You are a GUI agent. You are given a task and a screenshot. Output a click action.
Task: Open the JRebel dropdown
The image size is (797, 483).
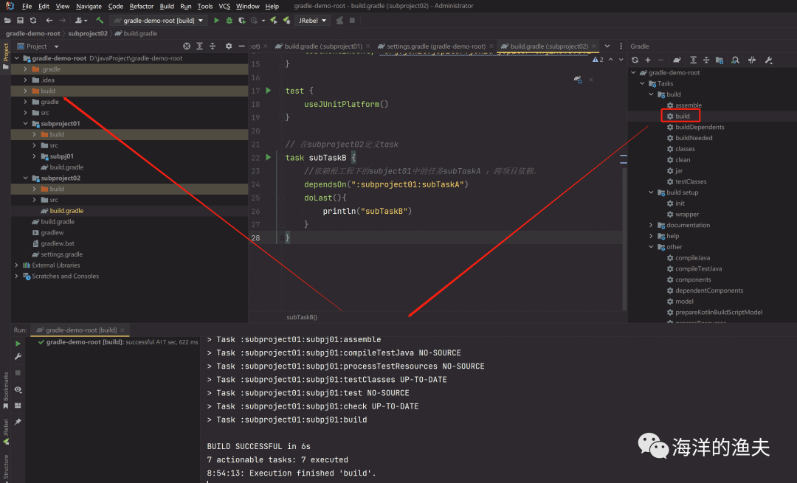[311, 21]
